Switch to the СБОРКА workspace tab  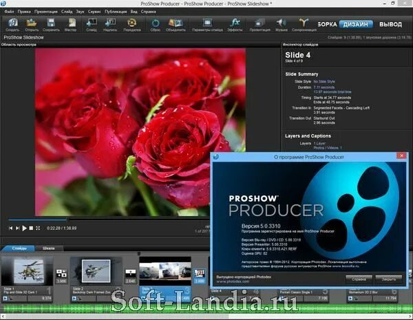click(x=327, y=24)
